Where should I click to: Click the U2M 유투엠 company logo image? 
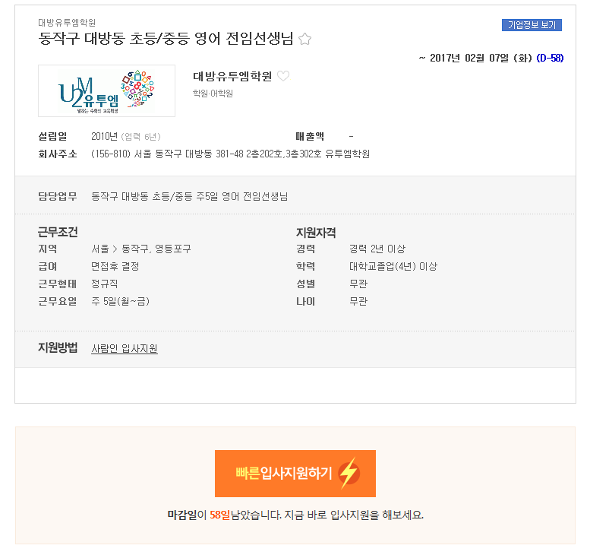(x=106, y=90)
